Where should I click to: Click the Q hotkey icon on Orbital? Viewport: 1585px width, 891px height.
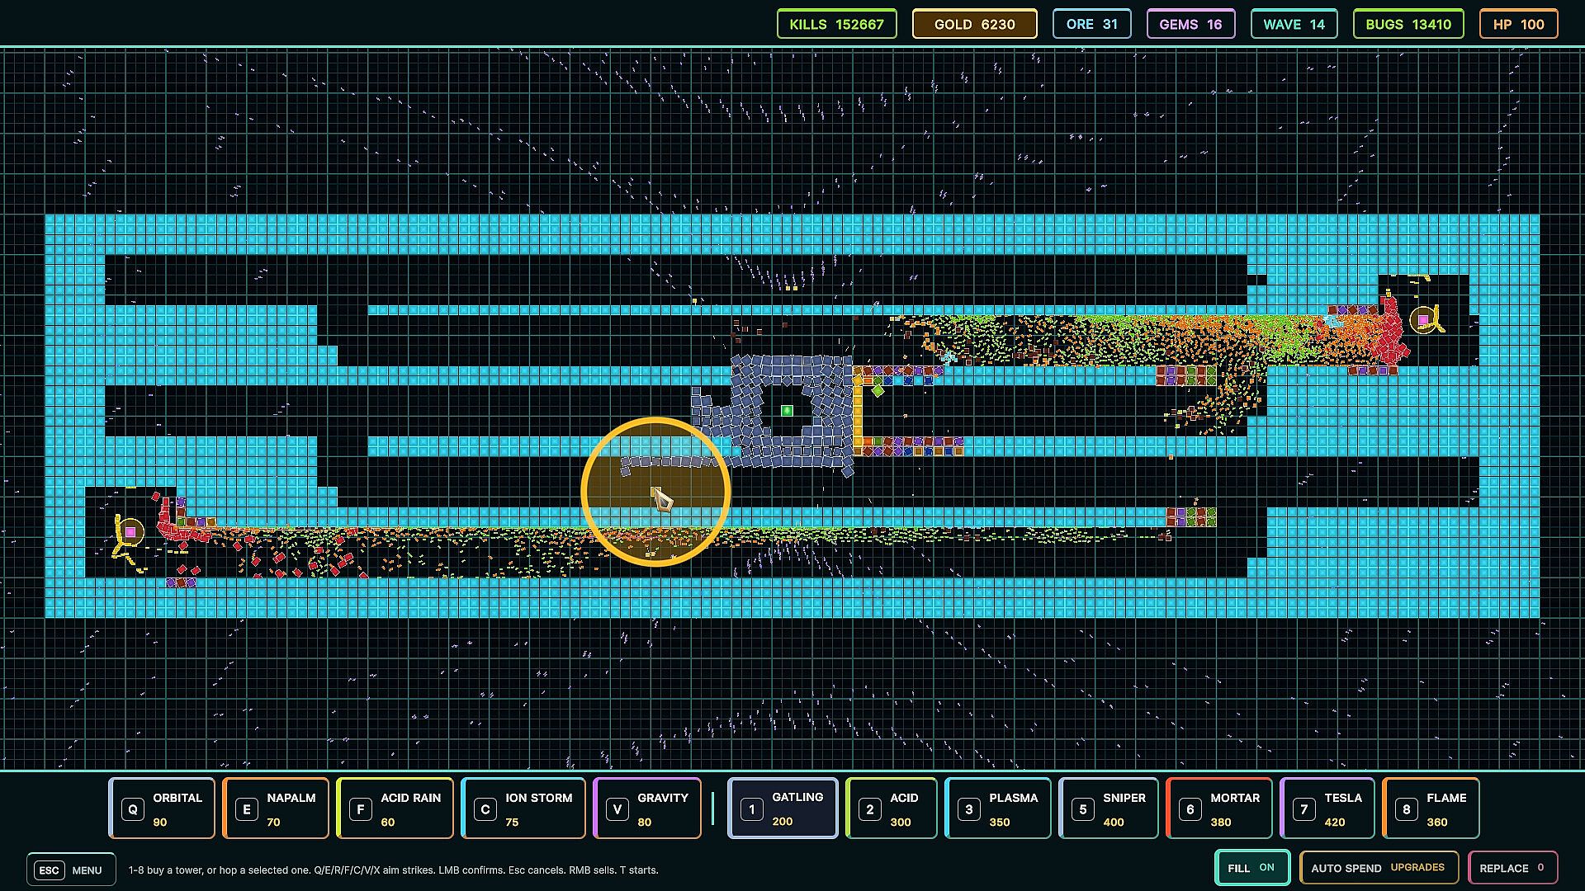click(x=133, y=809)
